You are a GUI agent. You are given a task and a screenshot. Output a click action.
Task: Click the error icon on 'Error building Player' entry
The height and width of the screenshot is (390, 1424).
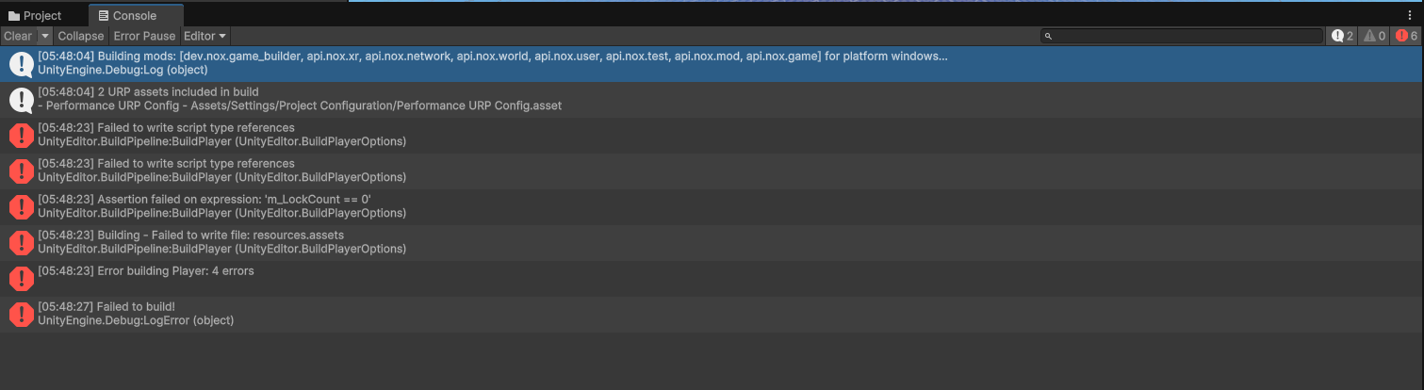pos(21,279)
